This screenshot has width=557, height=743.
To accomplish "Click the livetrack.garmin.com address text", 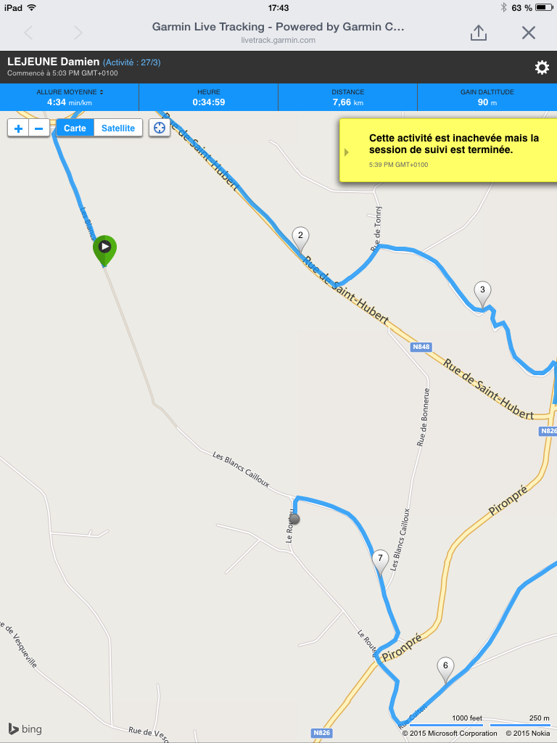I will tap(278, 41).
